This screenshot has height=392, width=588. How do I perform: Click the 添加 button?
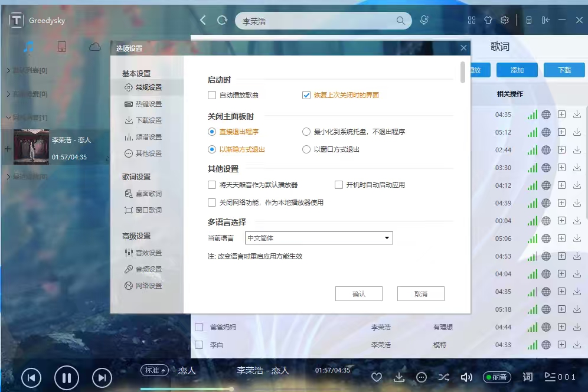(517, 70)
